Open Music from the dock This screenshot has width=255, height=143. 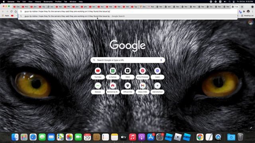tap(132, 137)
